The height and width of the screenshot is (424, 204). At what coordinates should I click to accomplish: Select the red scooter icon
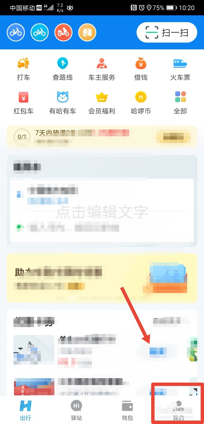63,32
